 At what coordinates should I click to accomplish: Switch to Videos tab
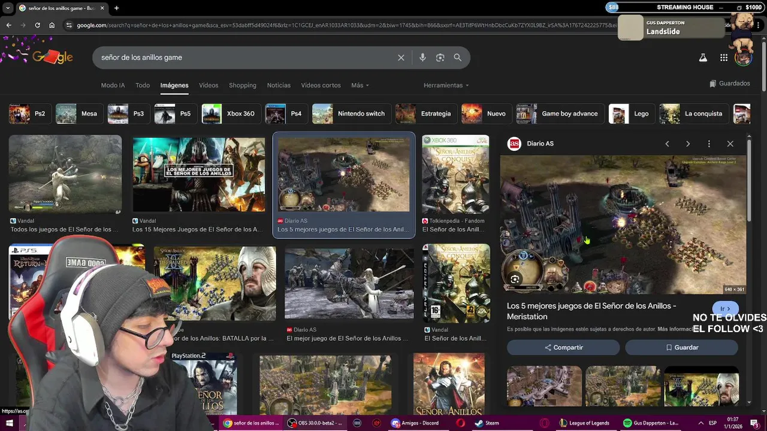(x=209, y=86)
